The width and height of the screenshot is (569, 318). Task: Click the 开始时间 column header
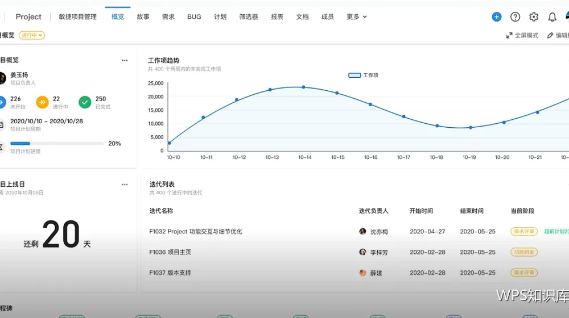point(421,211)
